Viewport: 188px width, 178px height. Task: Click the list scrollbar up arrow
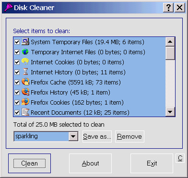[170, 42]
